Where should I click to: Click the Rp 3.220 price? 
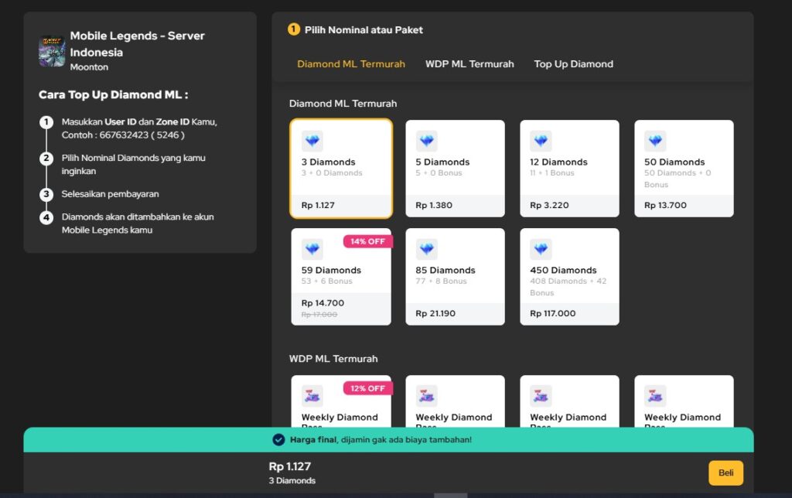[x=549, y=205]
